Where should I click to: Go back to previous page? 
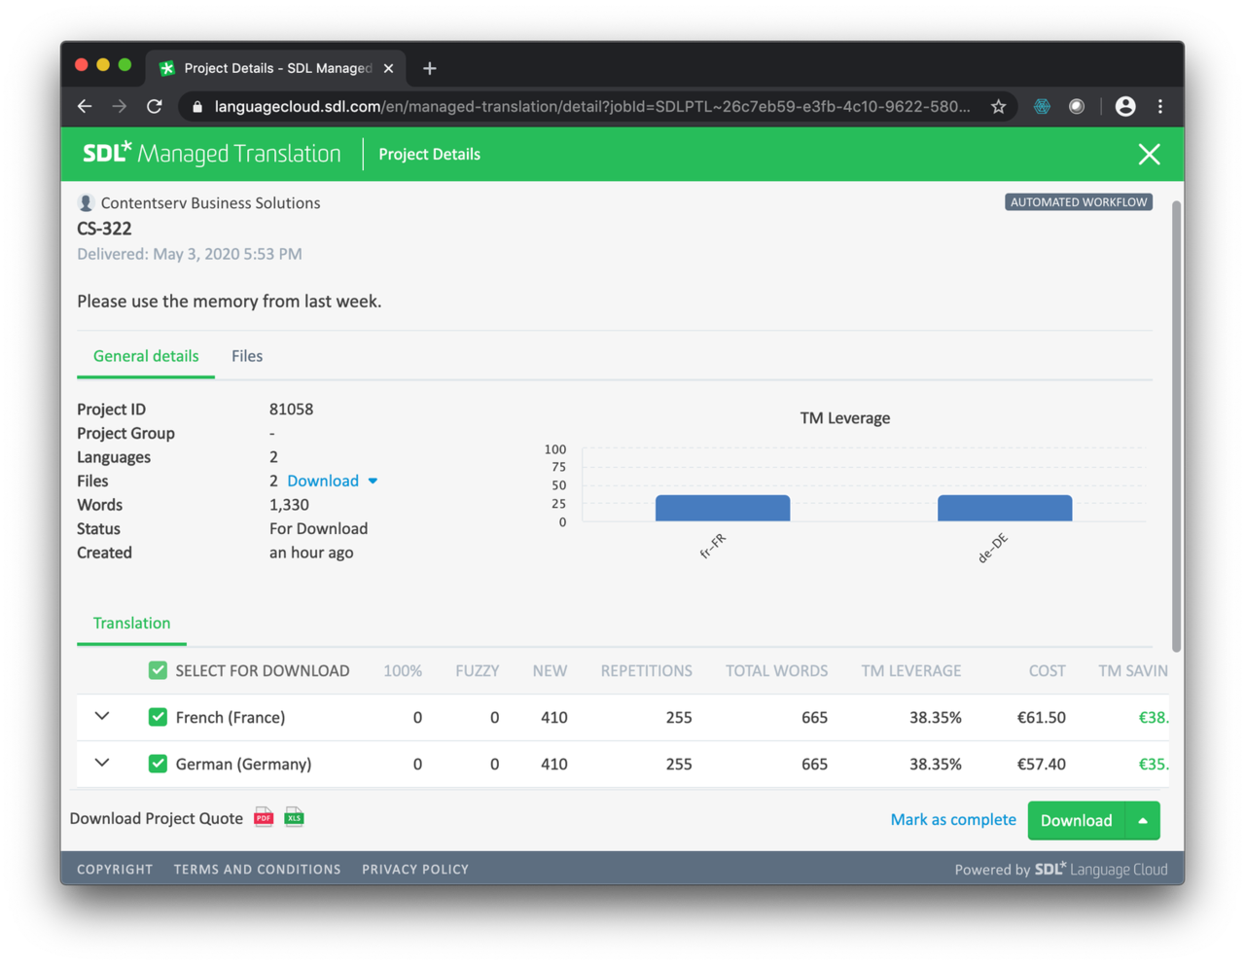point(85,107)
